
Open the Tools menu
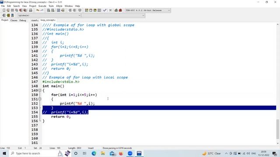pyautogui.click(x=51, y=6)
